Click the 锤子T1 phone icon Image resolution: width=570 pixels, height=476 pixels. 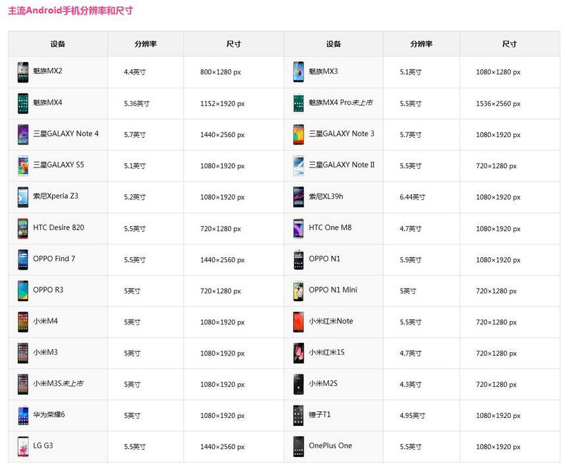[x=299, y=415]
